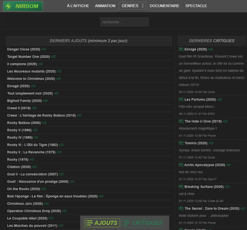Viewport: 247px width, 230px height.
Task: Click the '01.11.2020 13:09 Par Crote du 60' timestamp
Action: tap(201, 201)
